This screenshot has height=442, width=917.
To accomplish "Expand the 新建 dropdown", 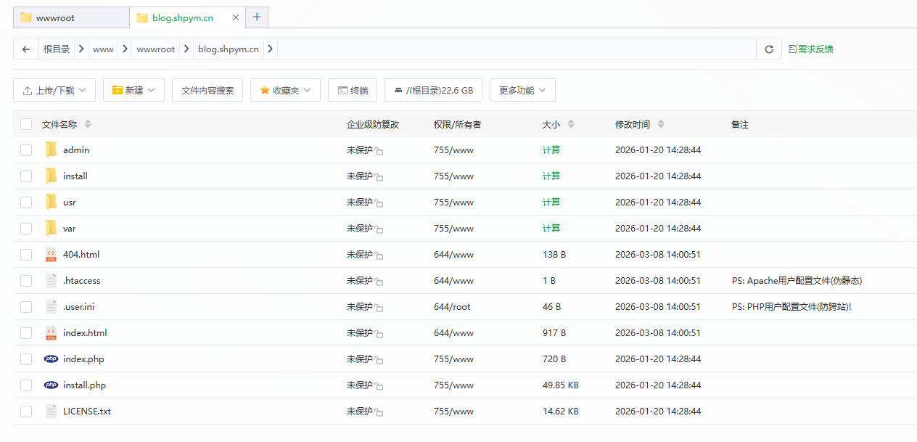I will (x=133, y=90).
